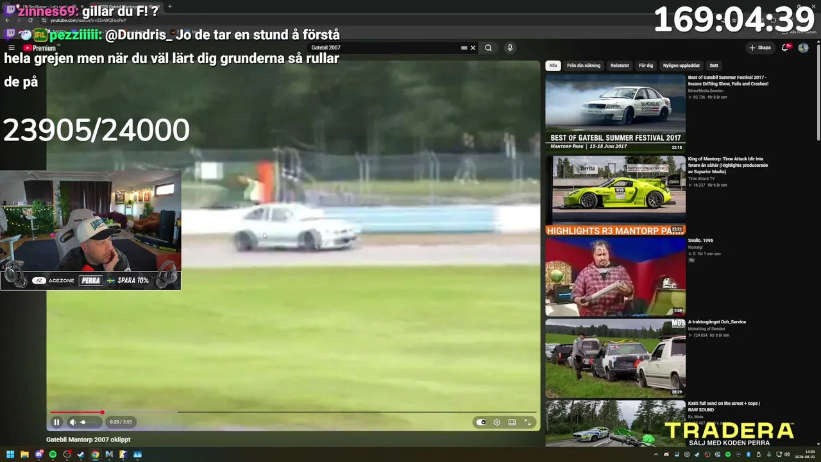Open File Explorer from the taskbar
The image size is (821, 462).
click(24, 455)
